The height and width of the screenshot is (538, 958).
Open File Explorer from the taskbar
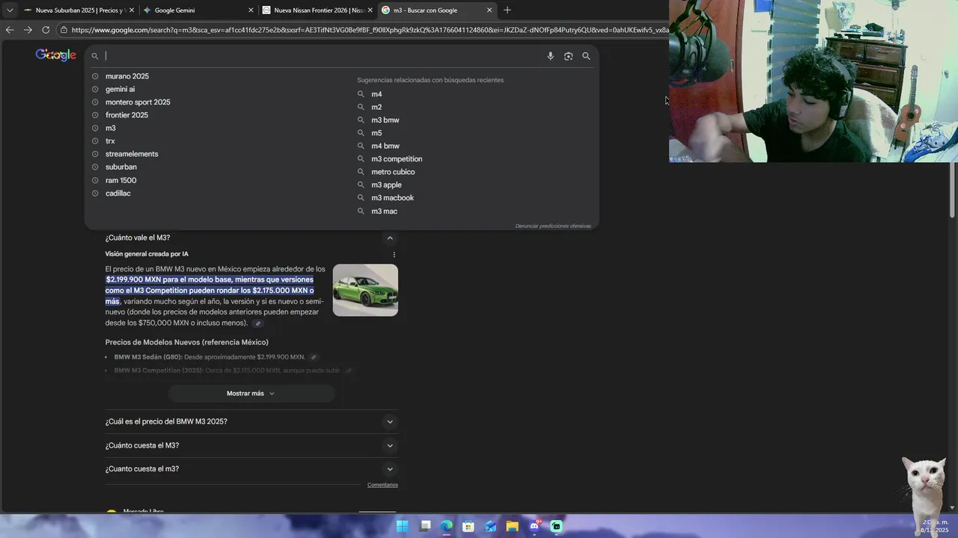click(513, 526)
